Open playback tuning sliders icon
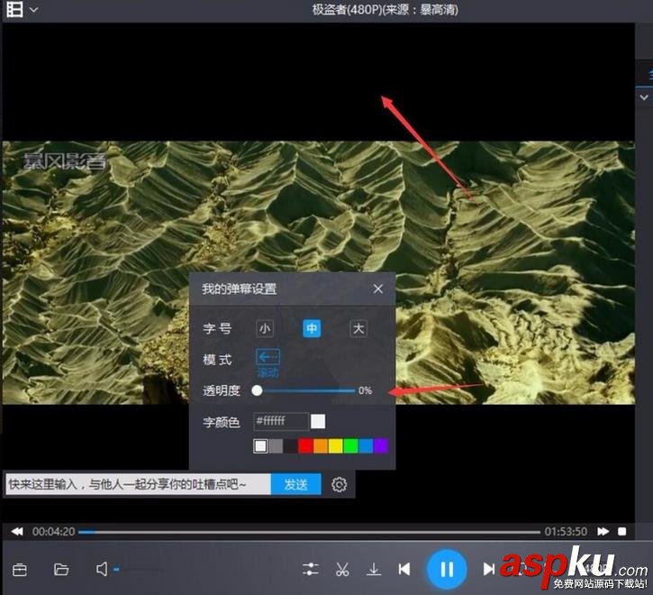This screenshot has height=595, width=653. click(311, 569)
